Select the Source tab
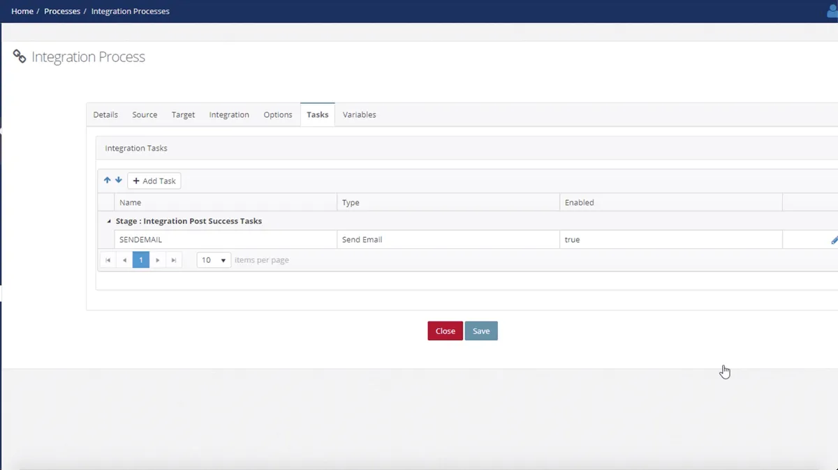838x470 pixels. (145, 115)
